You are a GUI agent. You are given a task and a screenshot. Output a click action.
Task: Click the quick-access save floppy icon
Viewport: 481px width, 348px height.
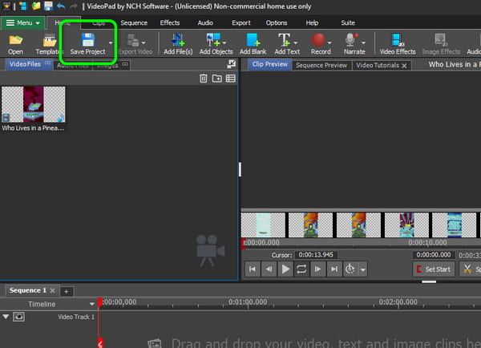pyautogui.click(x=48, y=6)
